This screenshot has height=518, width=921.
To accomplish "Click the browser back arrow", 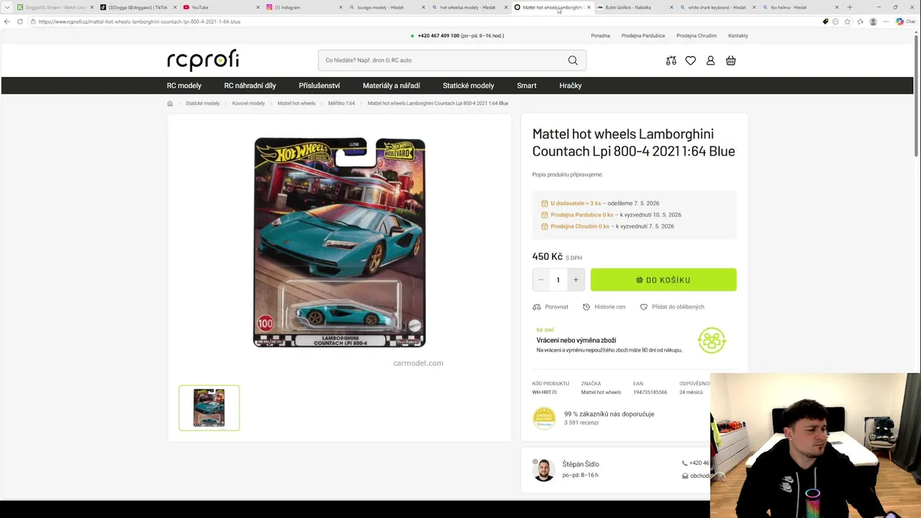I will [x=7, y=22].
